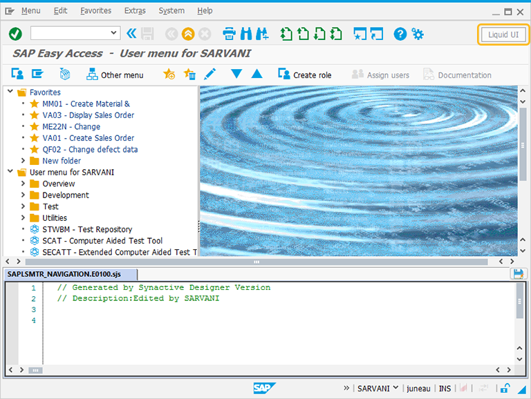Open ME22N - Change favorite

pos(71,127)
